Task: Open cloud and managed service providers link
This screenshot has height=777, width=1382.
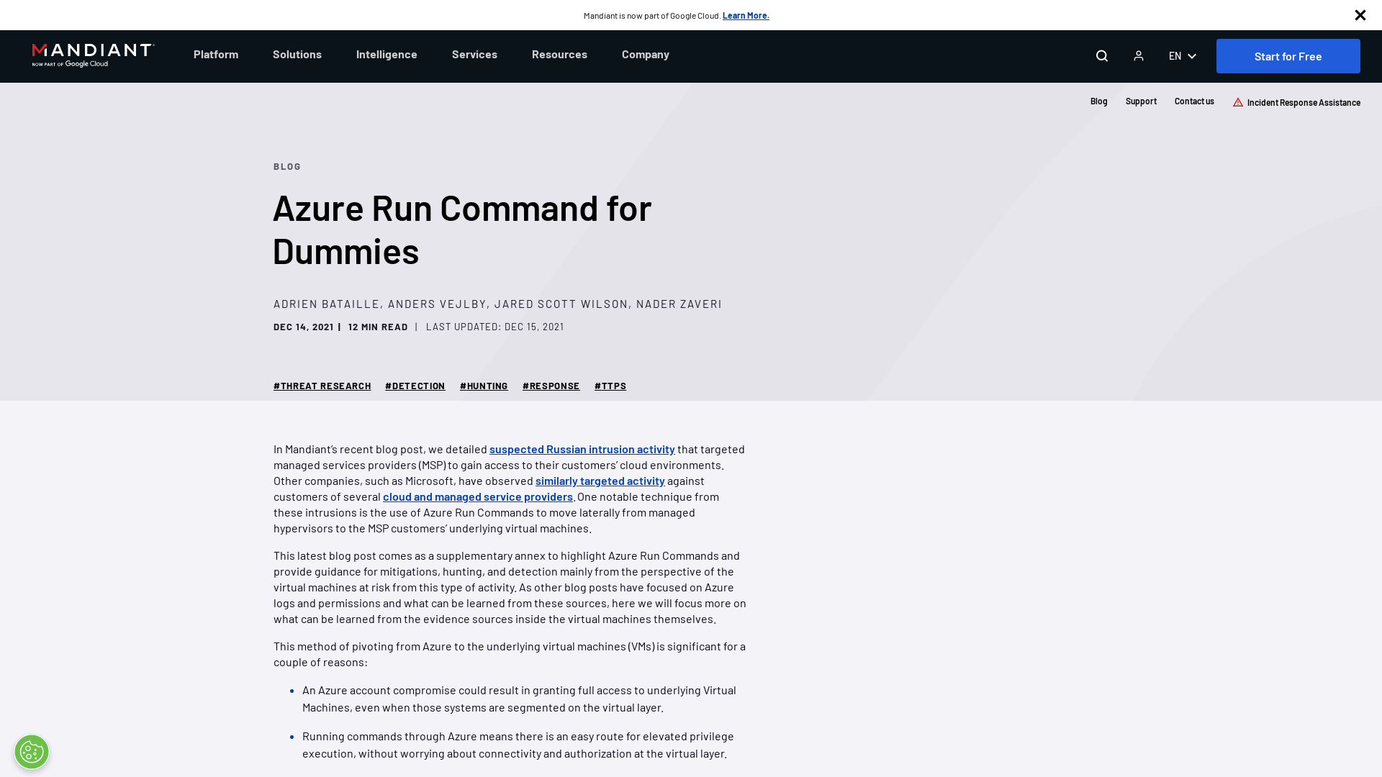Action: point(478,496)
